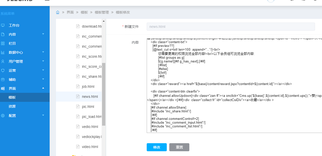Click inside the 内容 template code textarea
The width and height of the screenshot is (322, 156).
pos(234,85)
